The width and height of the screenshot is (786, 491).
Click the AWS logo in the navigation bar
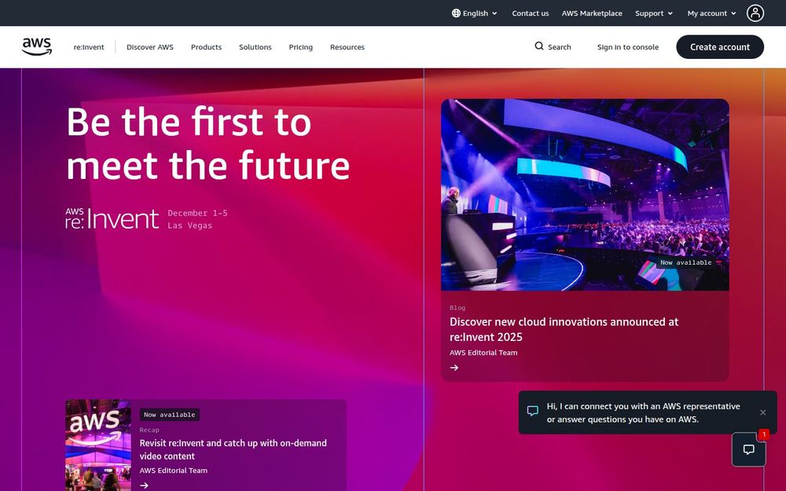(x=36, y=46)
